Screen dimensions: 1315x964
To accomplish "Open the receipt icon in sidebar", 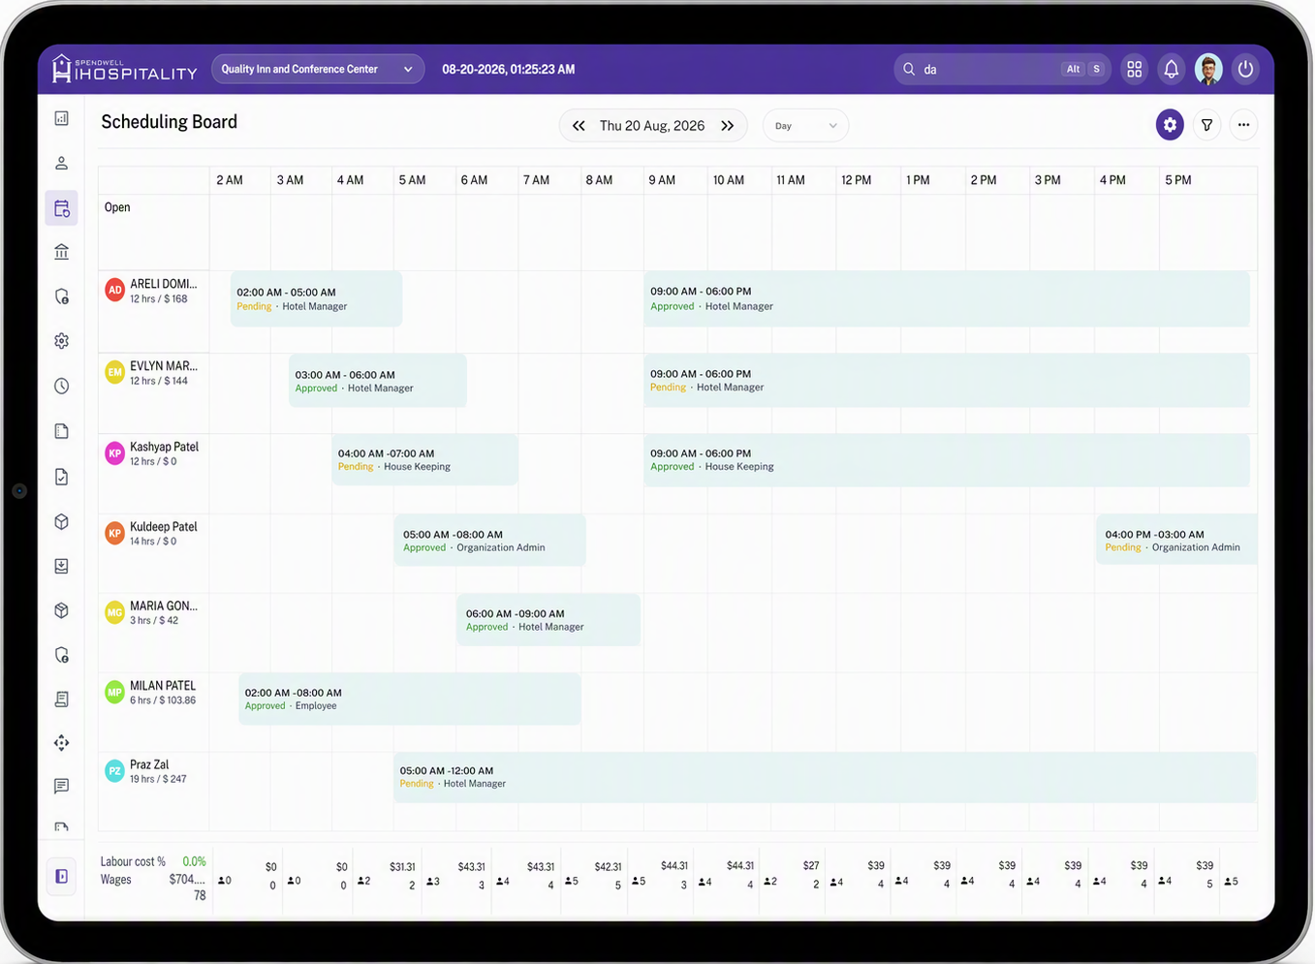I will [x=62, y=699].
